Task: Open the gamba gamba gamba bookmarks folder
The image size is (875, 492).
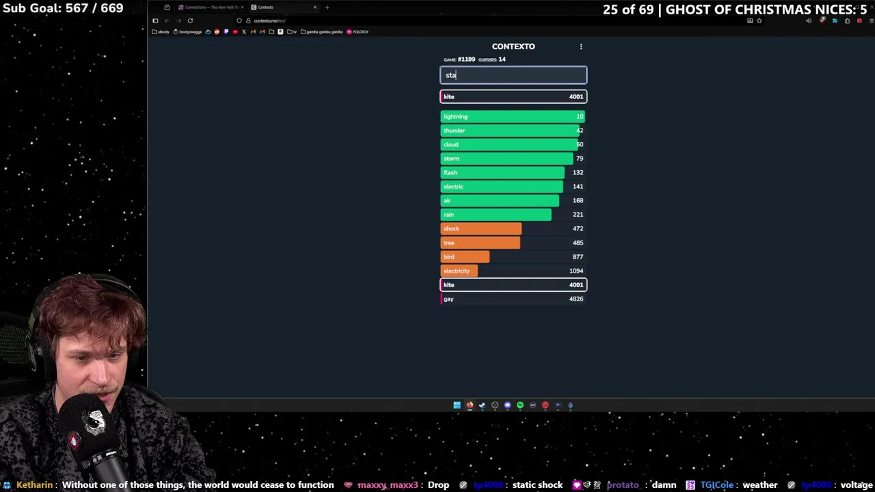Action: point(322,31)
